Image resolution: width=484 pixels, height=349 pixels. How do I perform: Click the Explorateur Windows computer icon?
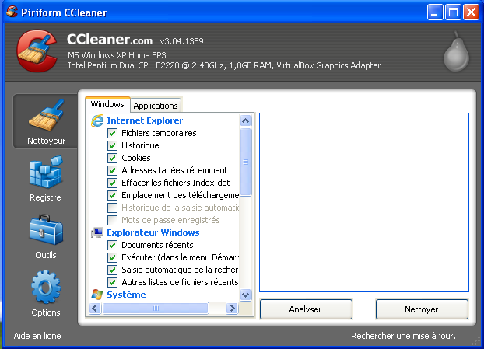(x=97, y=232)
